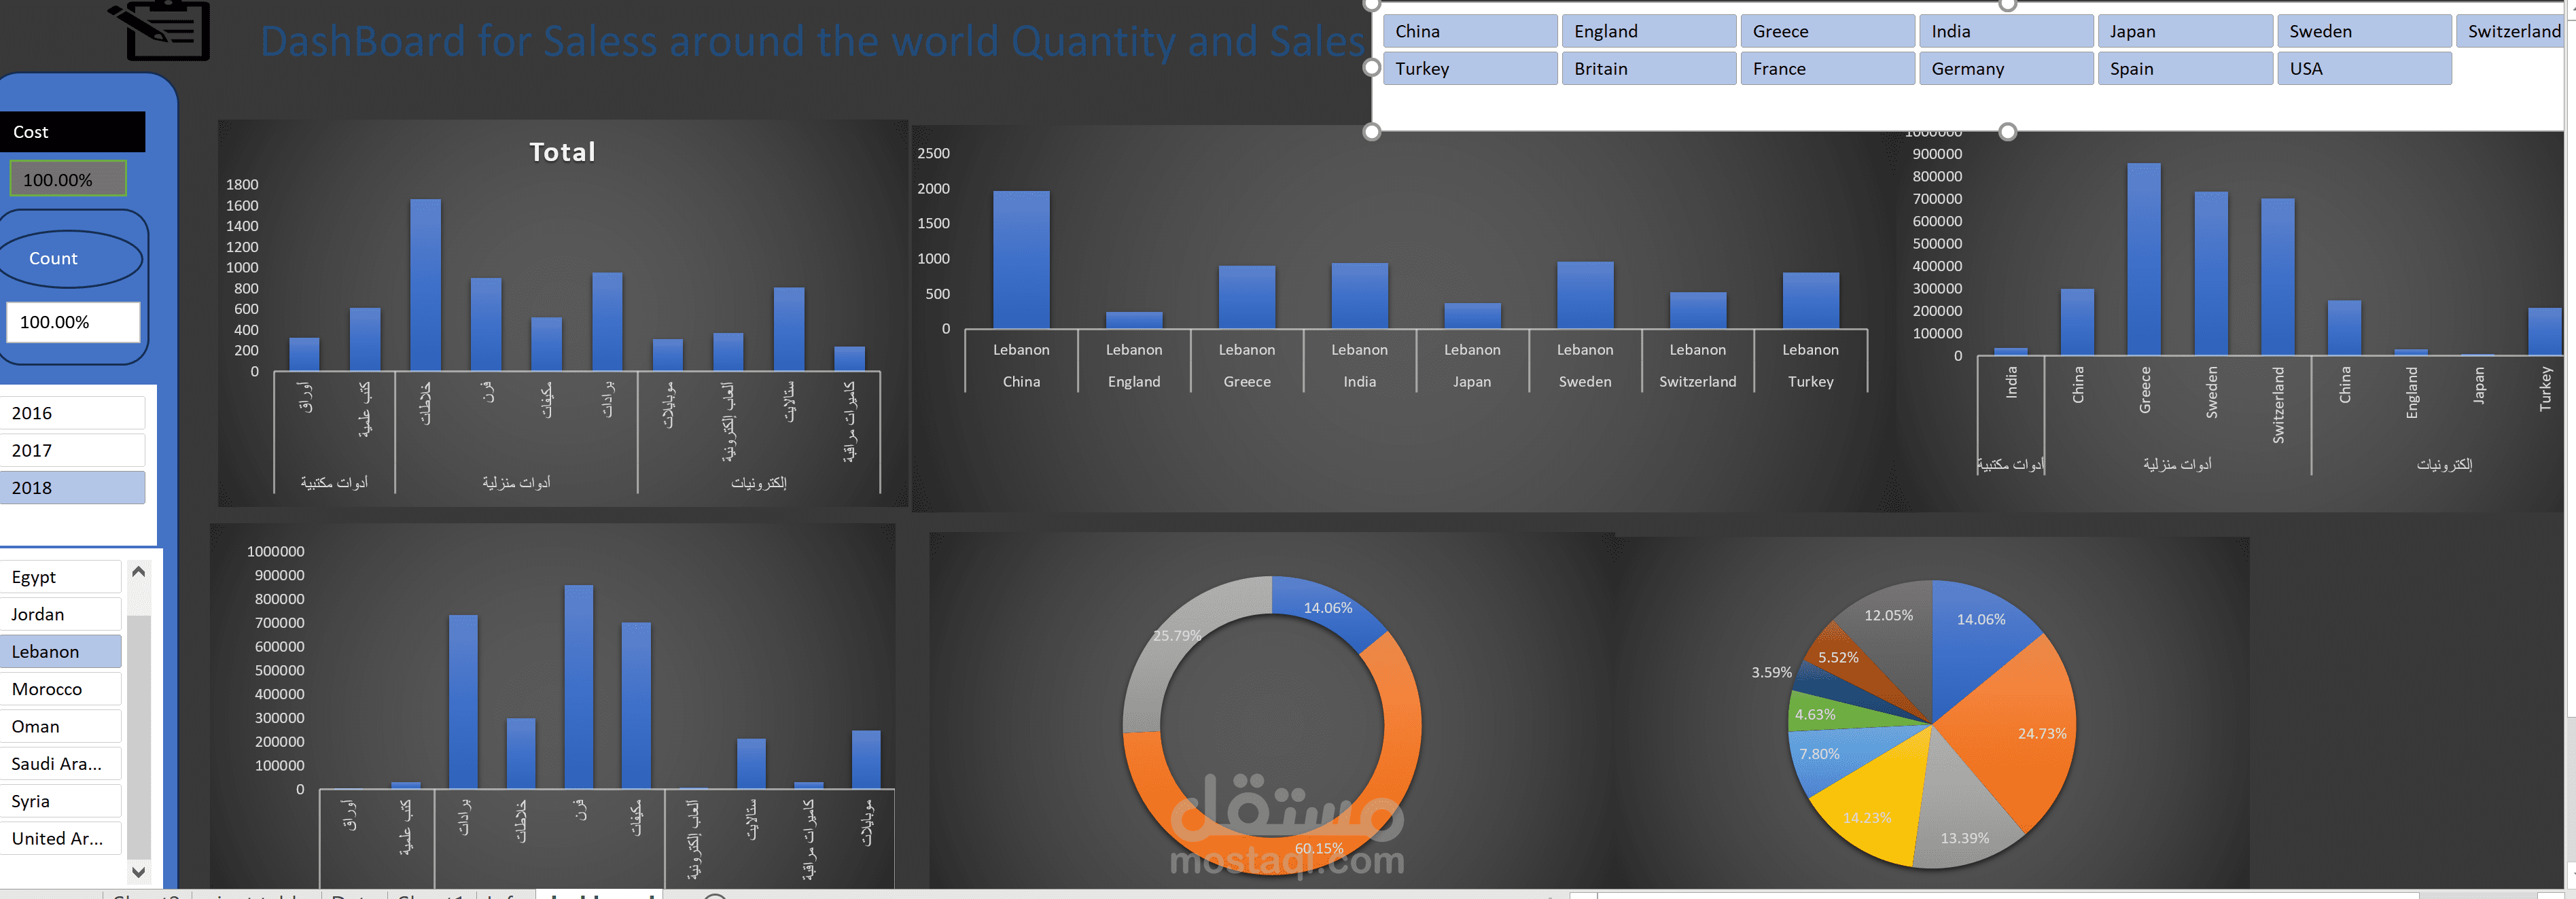The height and width of the screenshot is (899, 2576).
Task: Click the country slicer scroll-up arrow
Action: pos(139,572)
